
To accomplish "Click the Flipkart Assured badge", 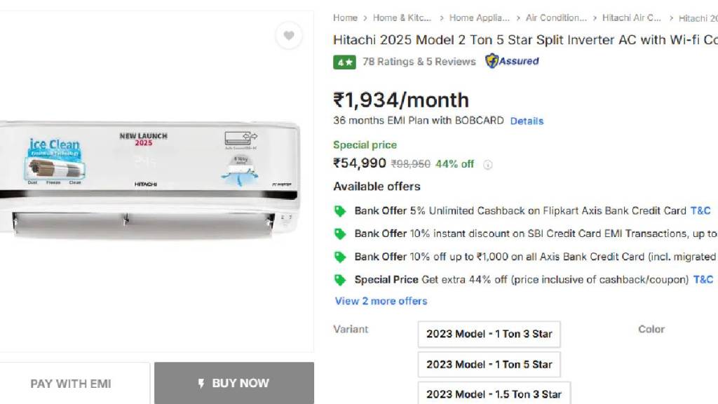I will click(x=513, y=61).
